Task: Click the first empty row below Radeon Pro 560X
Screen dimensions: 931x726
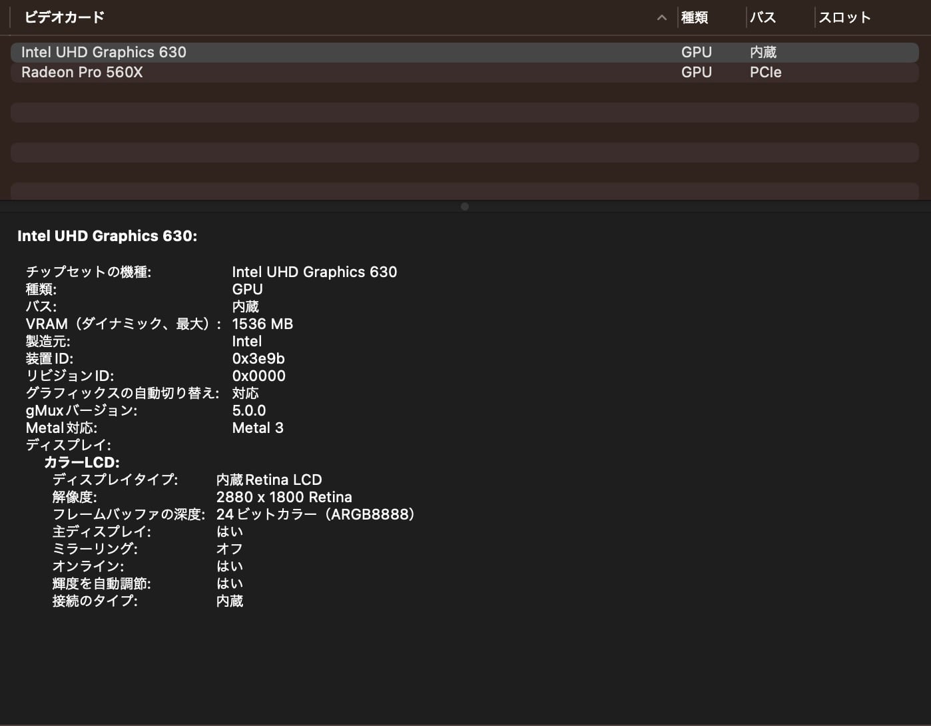Action: pyautogui.click(x=465, y=93)
